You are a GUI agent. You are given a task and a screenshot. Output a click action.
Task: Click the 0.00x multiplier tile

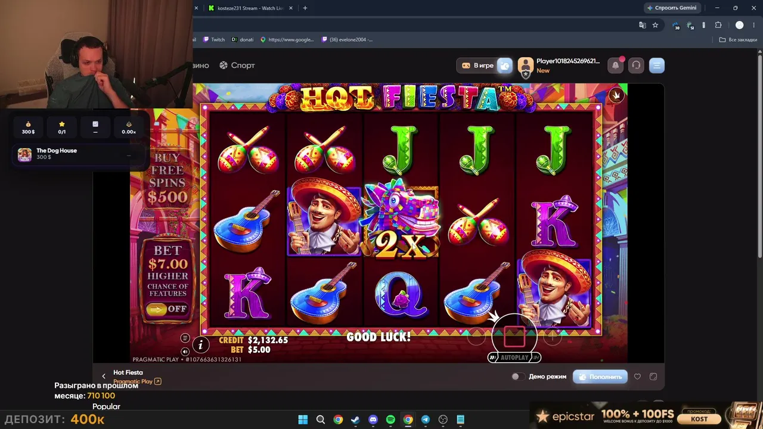129,128
